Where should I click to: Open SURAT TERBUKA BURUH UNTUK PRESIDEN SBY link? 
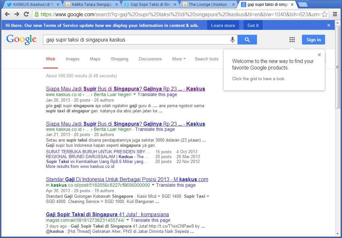coord(98,152)
